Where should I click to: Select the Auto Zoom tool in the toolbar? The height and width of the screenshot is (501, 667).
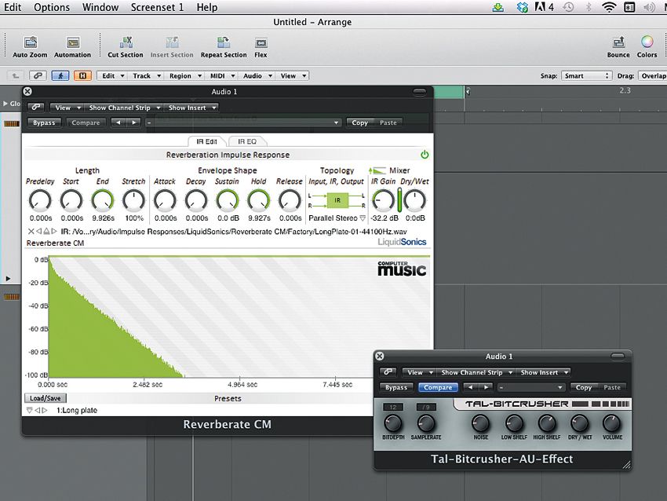point(28,47)
